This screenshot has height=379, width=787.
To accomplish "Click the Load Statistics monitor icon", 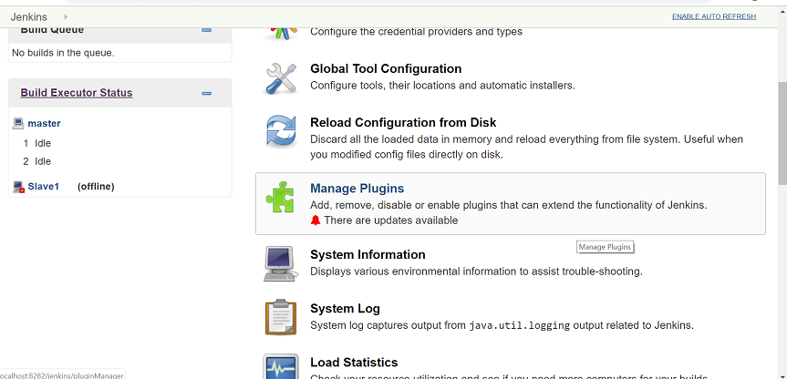I will (281, 367).
